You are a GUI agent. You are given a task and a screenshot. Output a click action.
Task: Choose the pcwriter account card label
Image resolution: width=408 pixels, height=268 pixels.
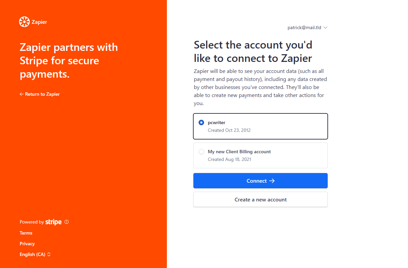217,122
